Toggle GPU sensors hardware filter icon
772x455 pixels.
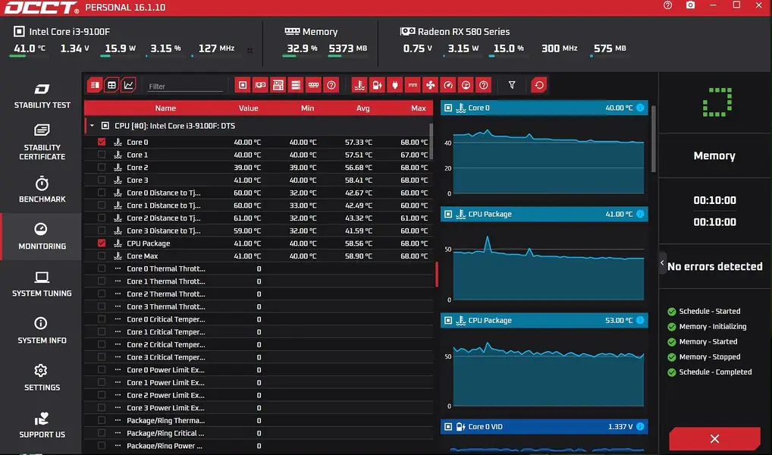[x=260, y=85]
